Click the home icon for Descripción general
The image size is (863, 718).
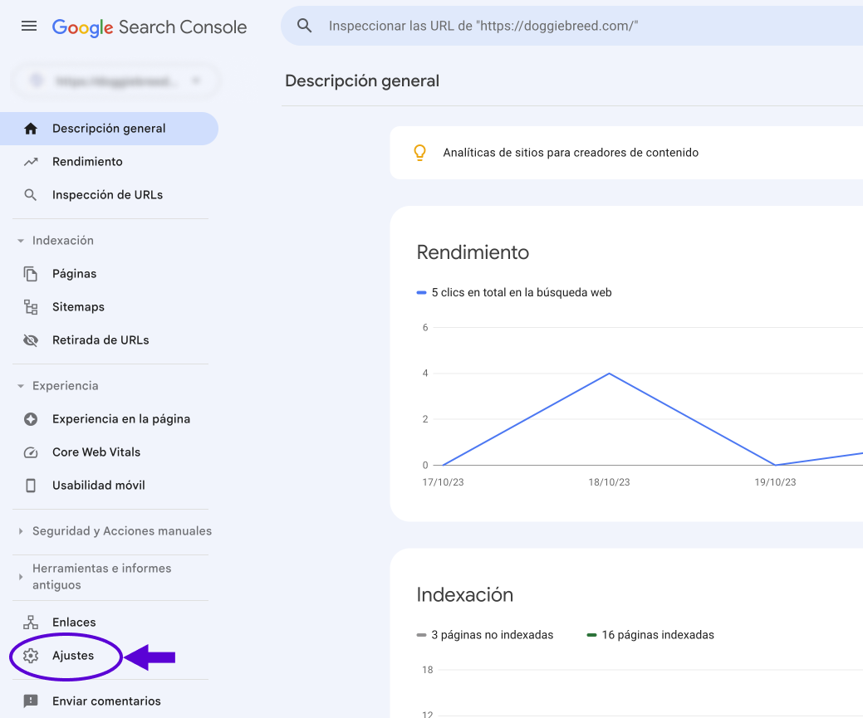coord(31,129)
